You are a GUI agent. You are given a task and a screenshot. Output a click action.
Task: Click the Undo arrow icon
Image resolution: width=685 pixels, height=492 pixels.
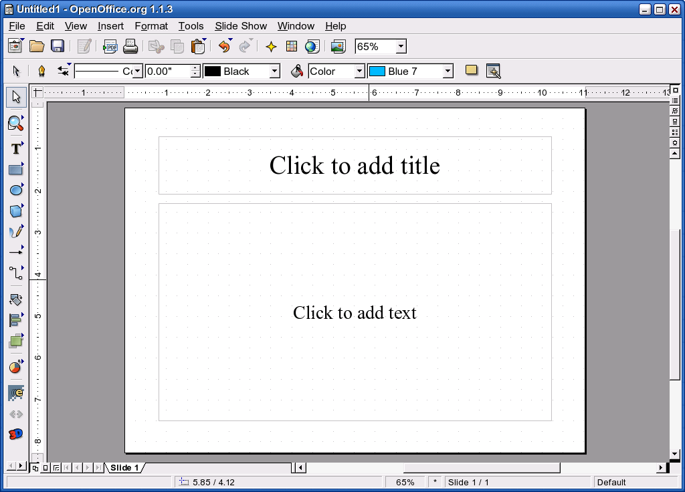pos(225,46)
